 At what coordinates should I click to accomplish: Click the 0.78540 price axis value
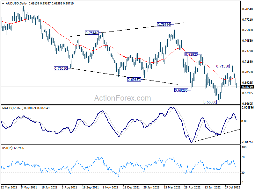(248, 9)
